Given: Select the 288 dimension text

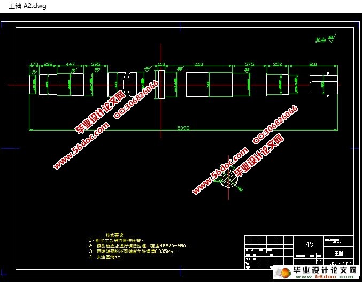Looking at the screenshot, I should (x=48, y=64).
